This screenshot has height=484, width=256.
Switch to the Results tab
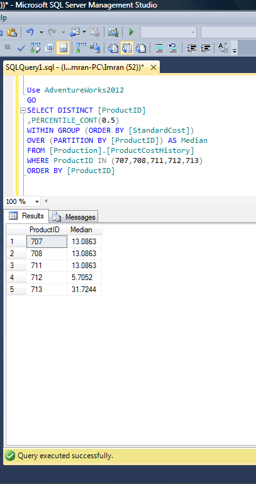(26, 216)
